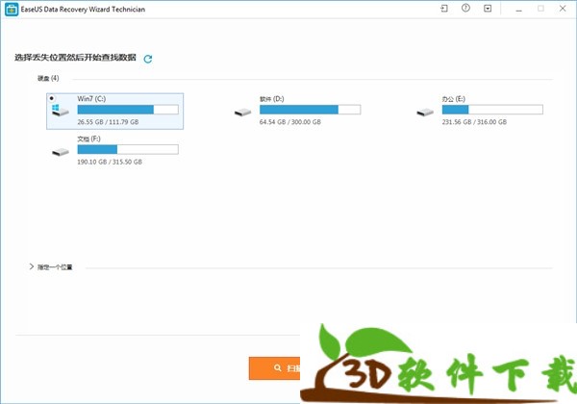Click the EaseUS app logo icon
This screenshot has height=404, width=577.
12,10
